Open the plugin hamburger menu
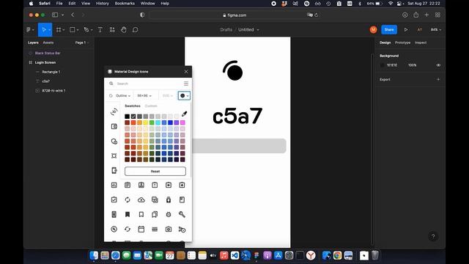 (x=186, y=84)
